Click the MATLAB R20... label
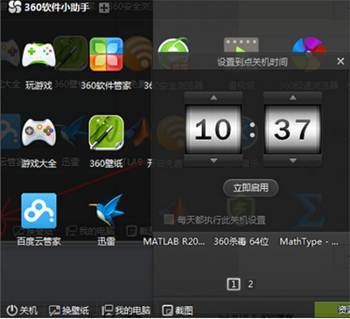The image size is (350, 319). tap(174, 241)
